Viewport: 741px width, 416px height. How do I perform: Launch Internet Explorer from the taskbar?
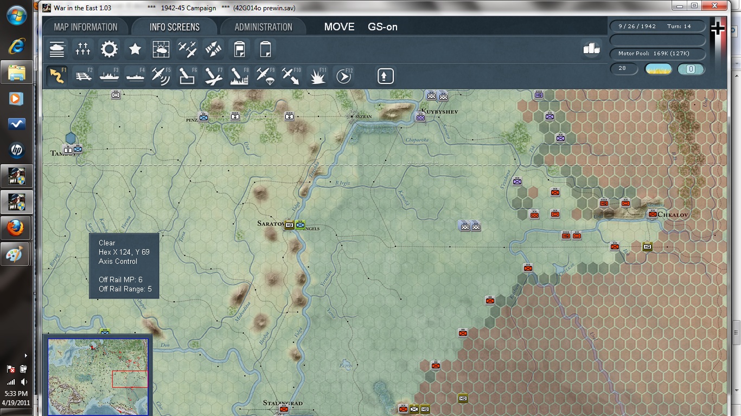tap(16, 46)
